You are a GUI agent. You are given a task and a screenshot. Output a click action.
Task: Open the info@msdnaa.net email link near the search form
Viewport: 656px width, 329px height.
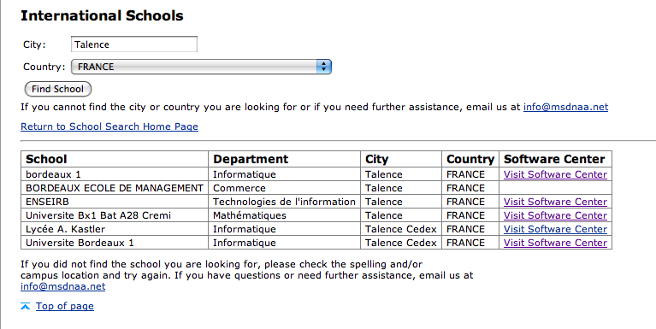tap(565, 107)
